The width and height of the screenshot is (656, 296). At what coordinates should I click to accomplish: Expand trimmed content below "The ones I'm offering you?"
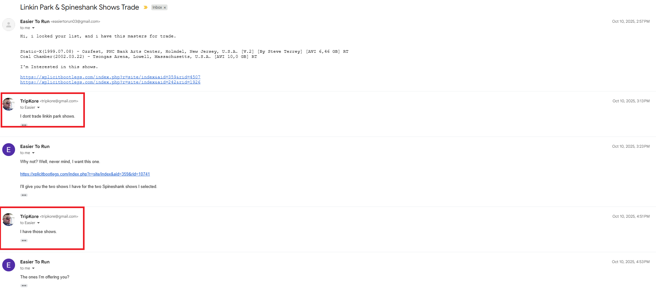[x=24, y=286]
